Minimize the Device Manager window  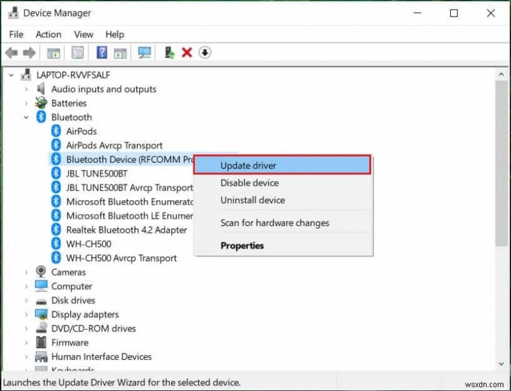[x=418, y=13]
